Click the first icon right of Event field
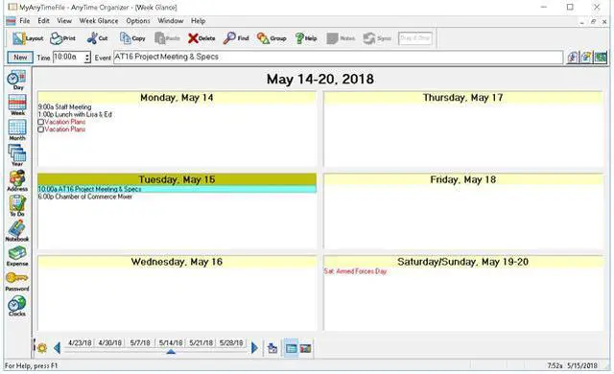The height and width of the screenshot is (374, 614). (x=573, y=58)
